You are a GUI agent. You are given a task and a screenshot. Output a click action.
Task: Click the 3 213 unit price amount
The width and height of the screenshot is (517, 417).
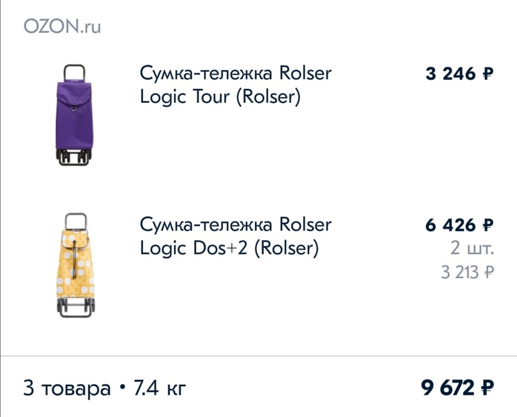pyautogui.click(x=460, y=272)
